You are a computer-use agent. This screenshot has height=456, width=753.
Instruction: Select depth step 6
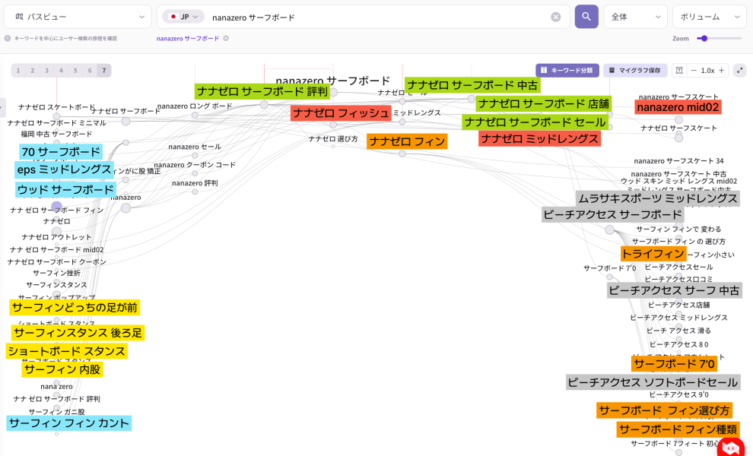pos(89,71)
